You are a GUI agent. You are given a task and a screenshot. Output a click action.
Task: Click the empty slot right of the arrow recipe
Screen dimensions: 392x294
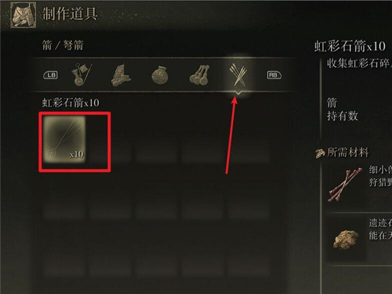(110, 139)
